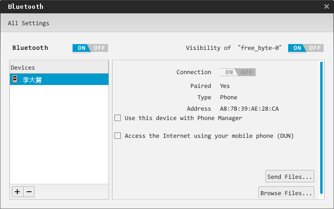Check Access the Internet using mobile phone (DUN)

[118, 136]
